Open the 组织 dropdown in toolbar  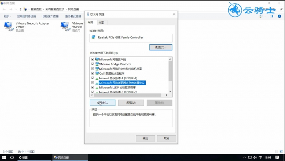(x=7, y=16)
